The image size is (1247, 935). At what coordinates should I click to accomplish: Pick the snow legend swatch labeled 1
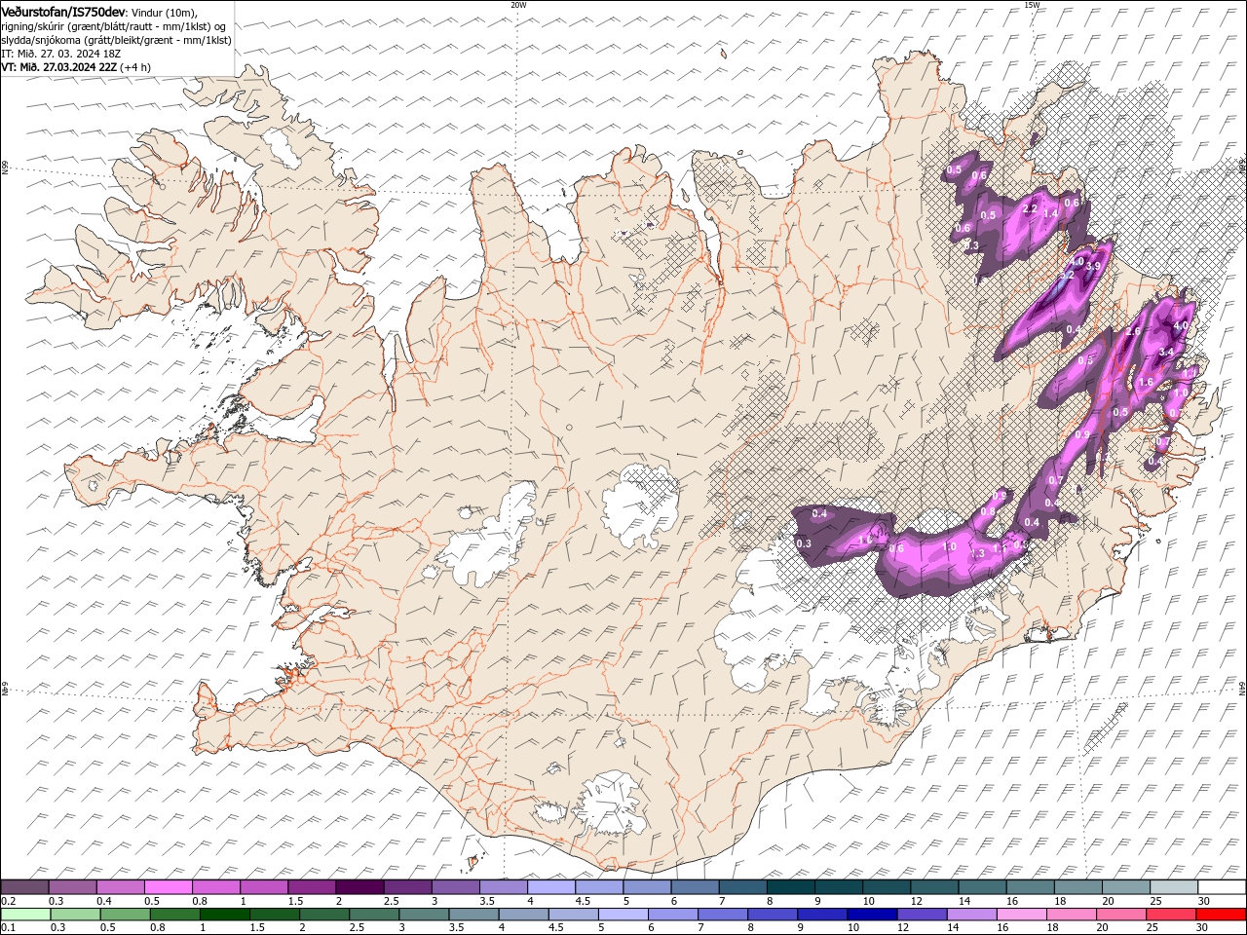[x=263, y=887]
